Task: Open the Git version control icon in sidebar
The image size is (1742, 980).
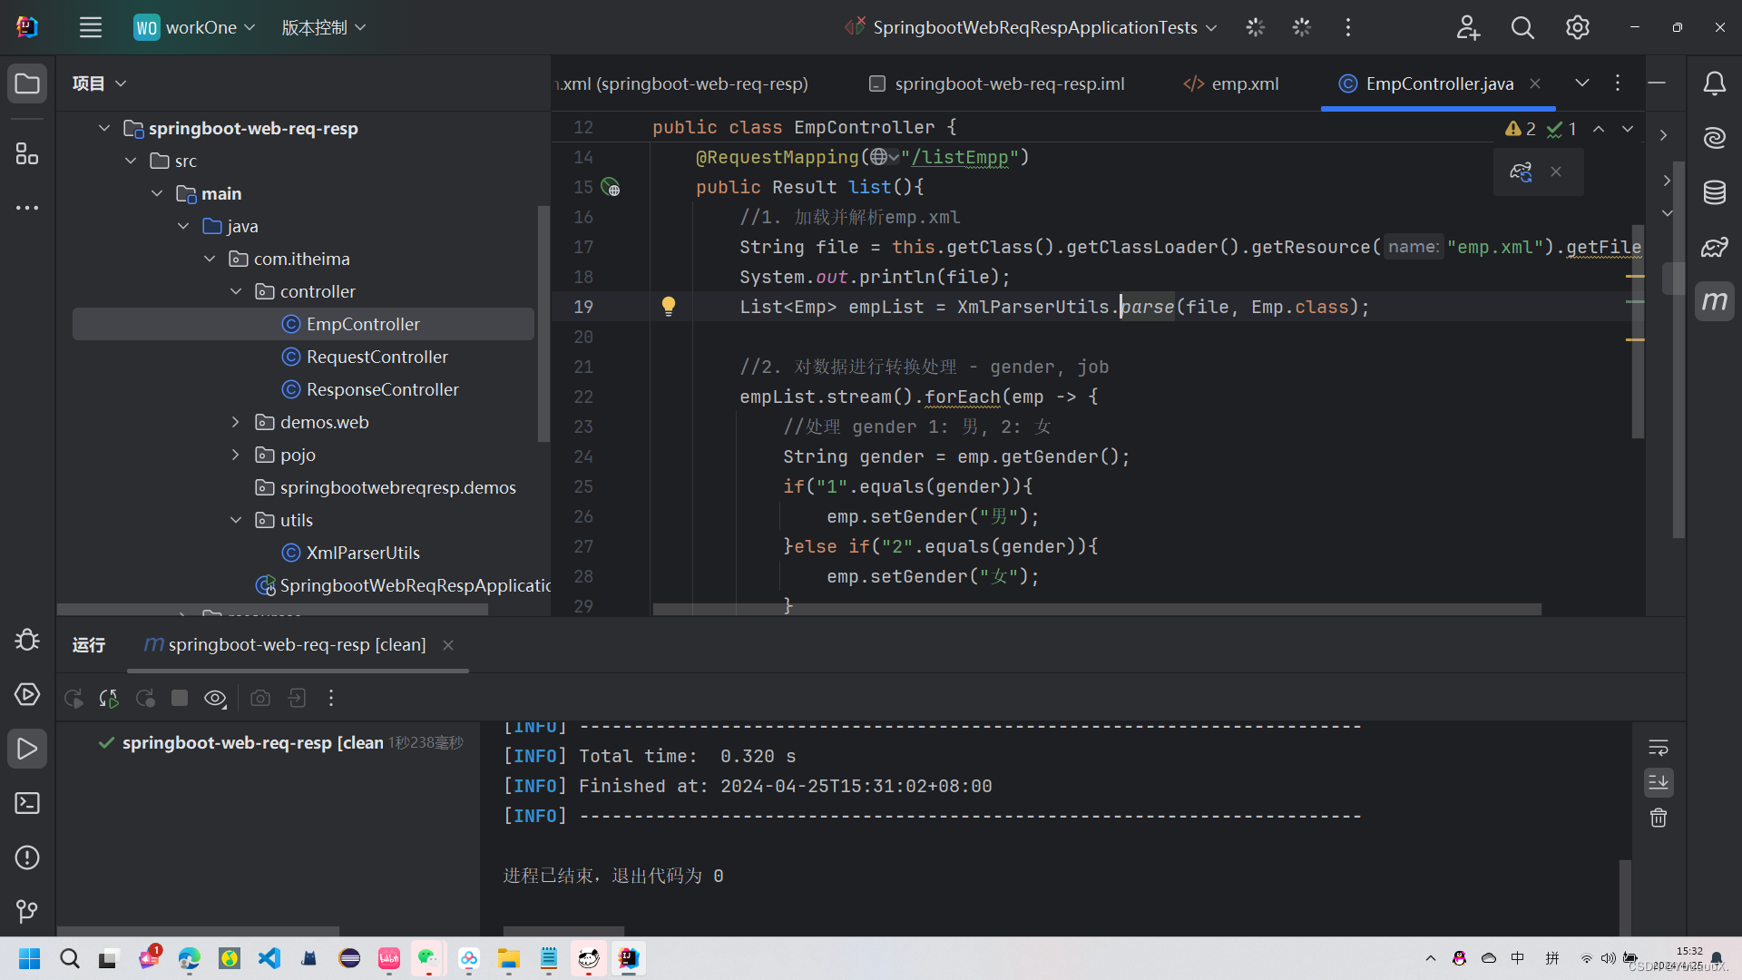Action: tap(27, 910)
